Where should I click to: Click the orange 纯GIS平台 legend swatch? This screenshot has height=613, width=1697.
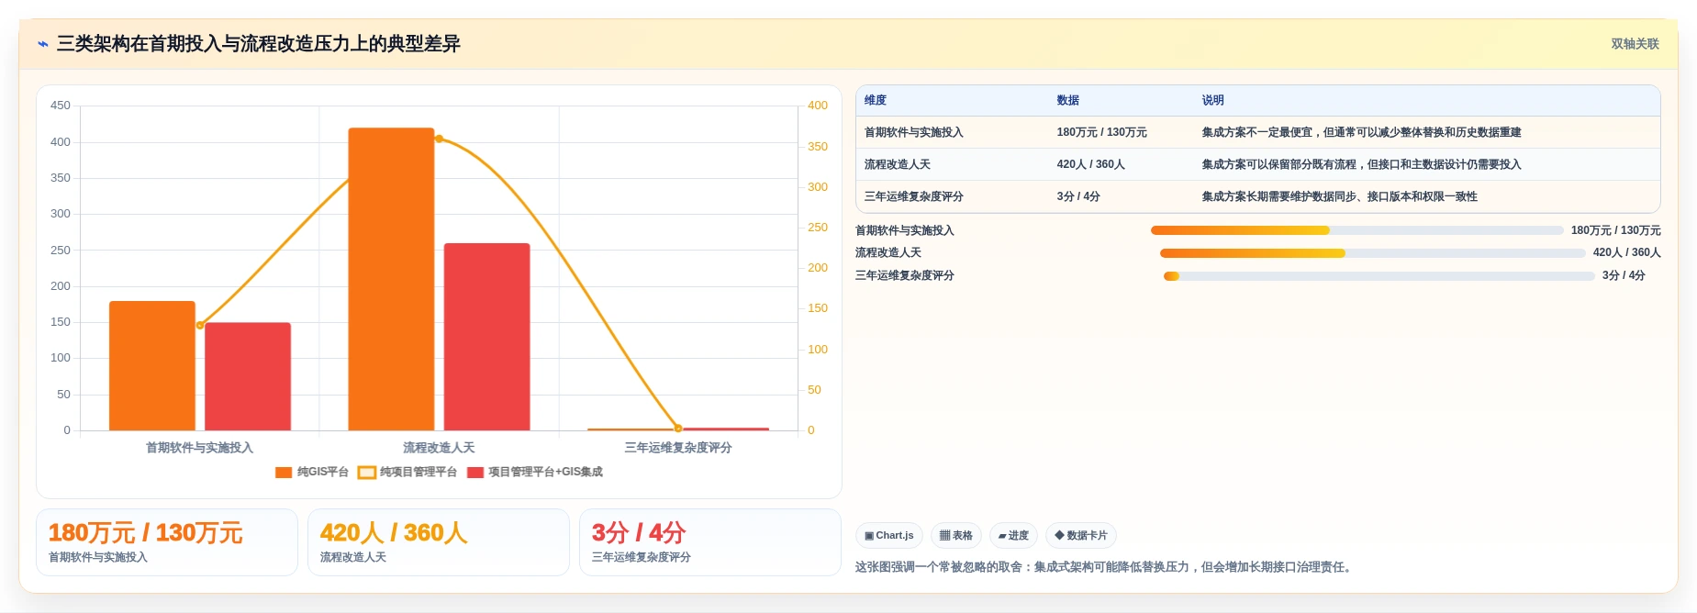pyautogui.click(x=284, y=473)
